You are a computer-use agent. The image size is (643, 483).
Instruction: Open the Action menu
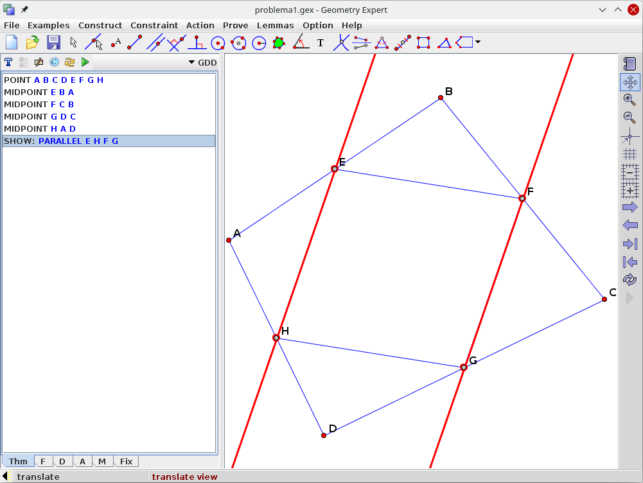pos(200,26)
